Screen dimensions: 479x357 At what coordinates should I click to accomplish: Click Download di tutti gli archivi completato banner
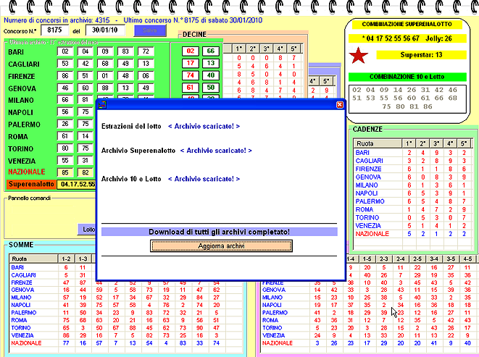coord(220,232)
